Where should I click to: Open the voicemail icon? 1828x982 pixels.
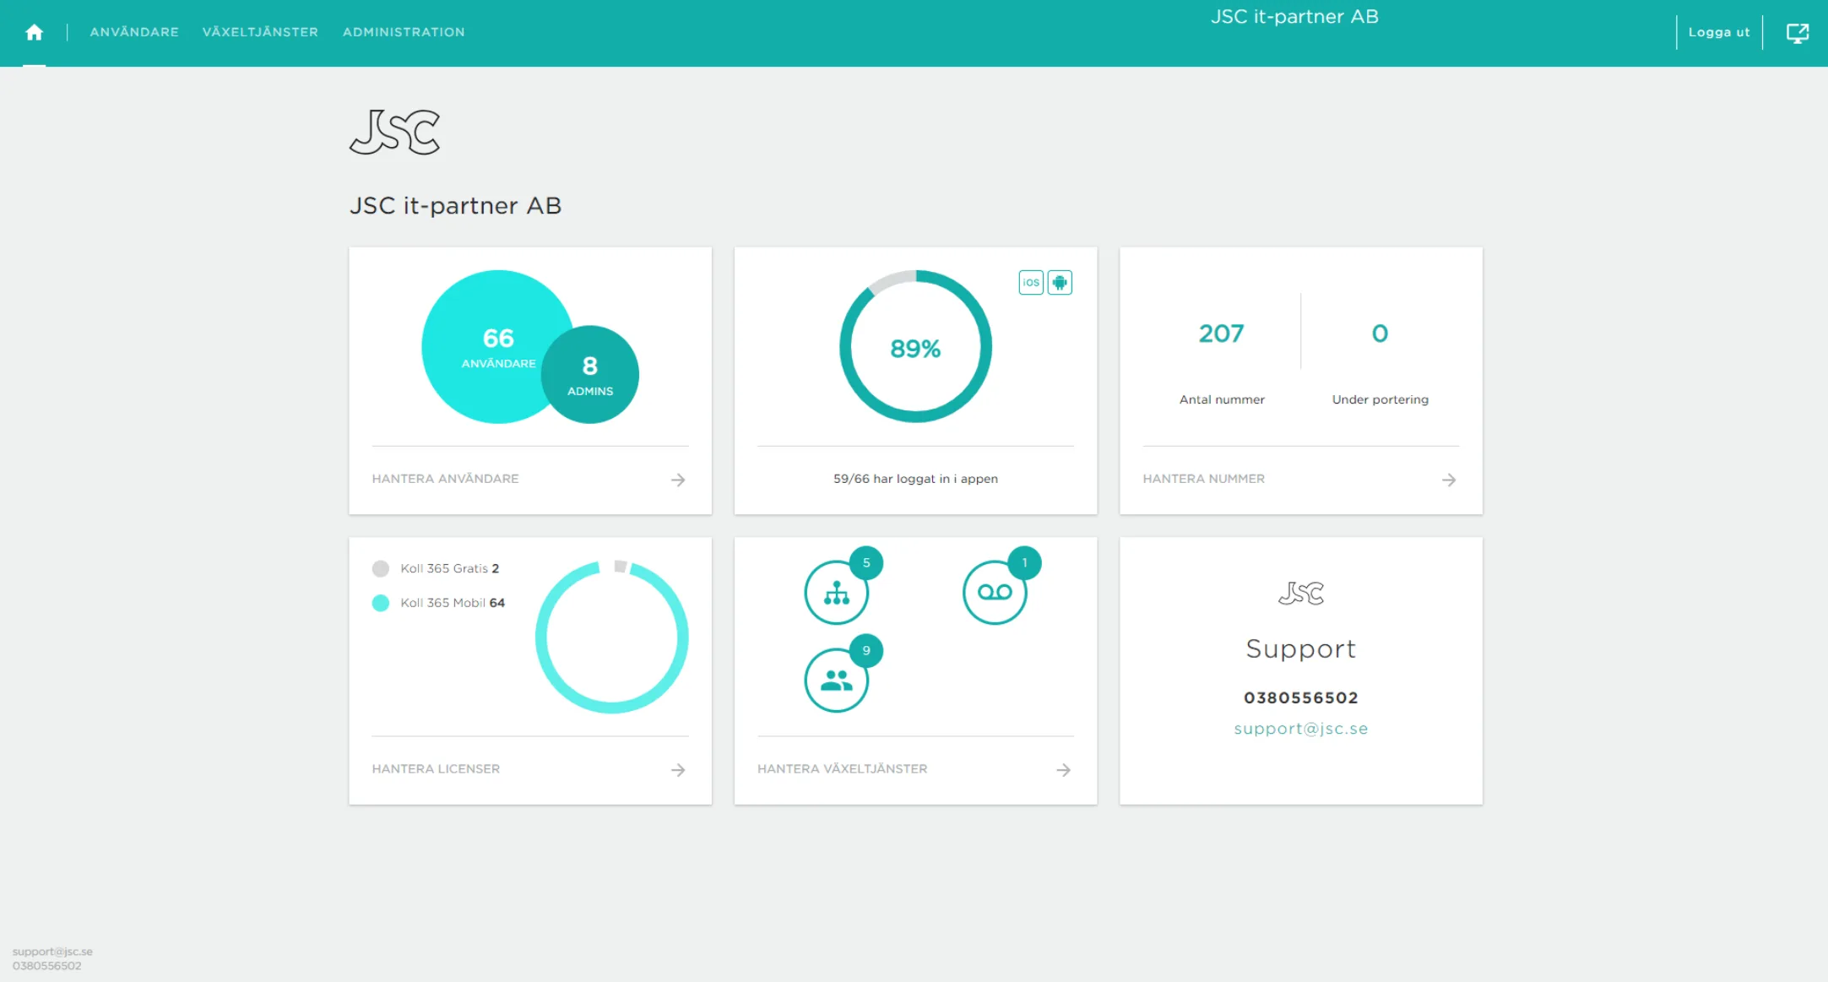tap(995, 593)
